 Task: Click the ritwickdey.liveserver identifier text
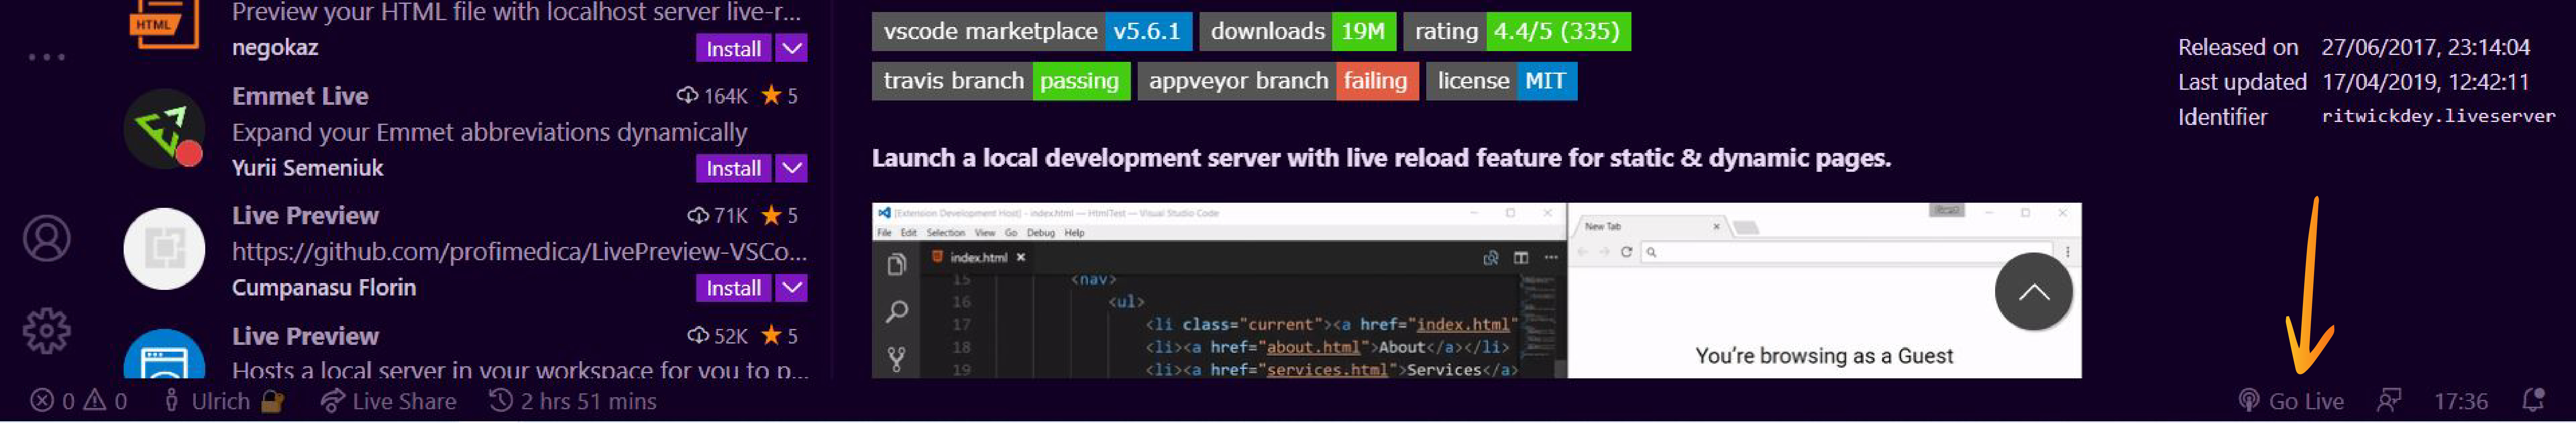(2438, 116)
